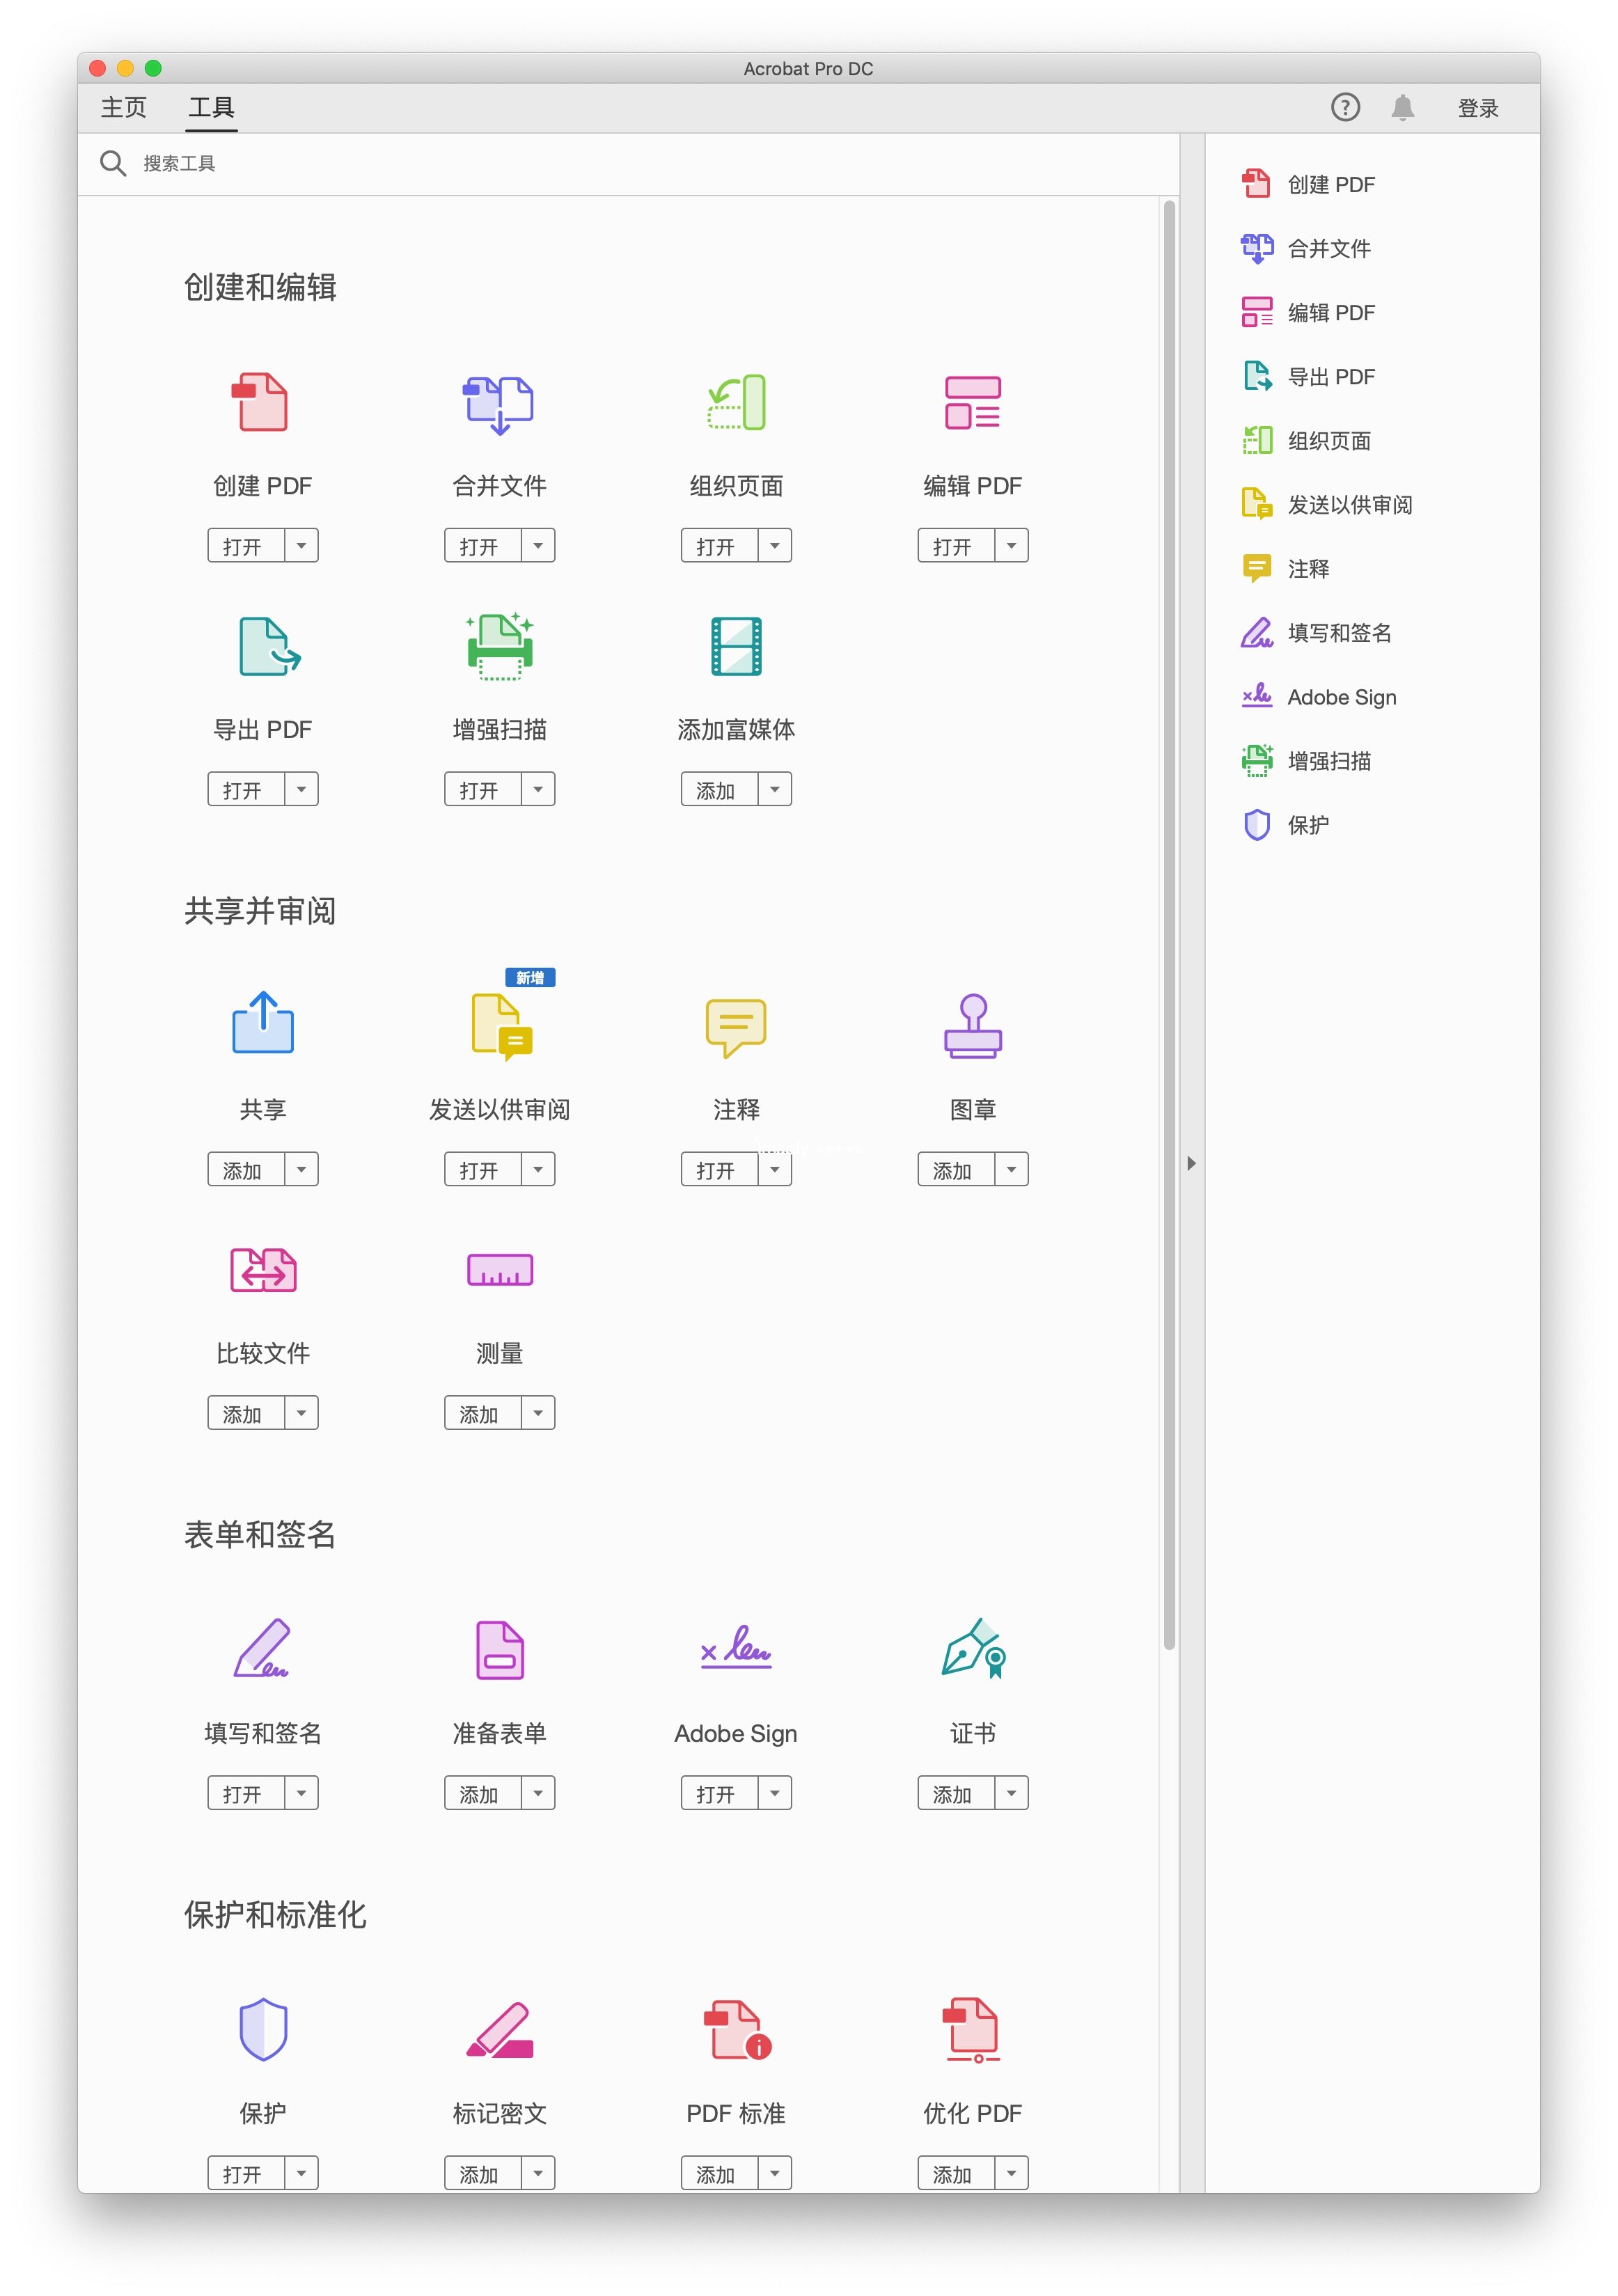Open 增强扫描 shortcut in right sidebar

(x=1306, y=760)
